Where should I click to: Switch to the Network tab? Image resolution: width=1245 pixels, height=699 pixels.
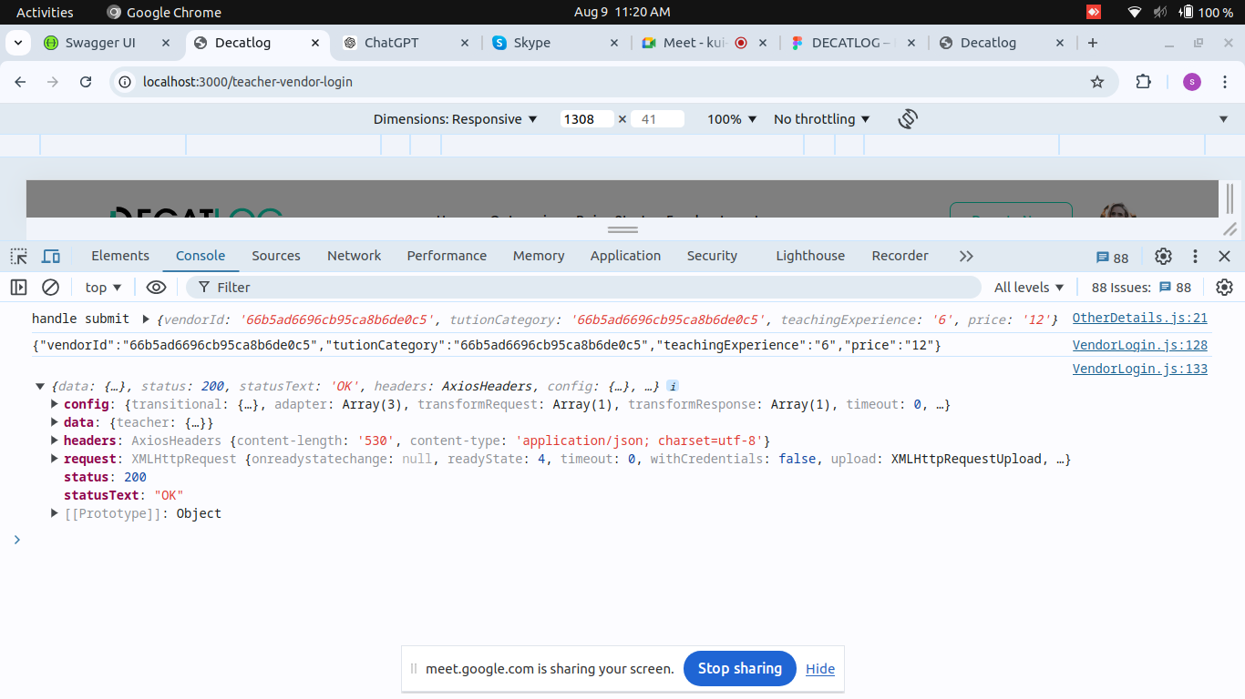tap(354, 256)
